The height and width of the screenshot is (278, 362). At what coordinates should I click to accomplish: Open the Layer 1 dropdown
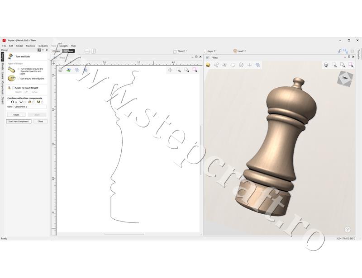click(x=210, y=51)
